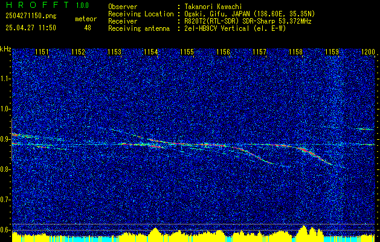Click time marker 1159

pyautogui.click(x=332, y=52)
